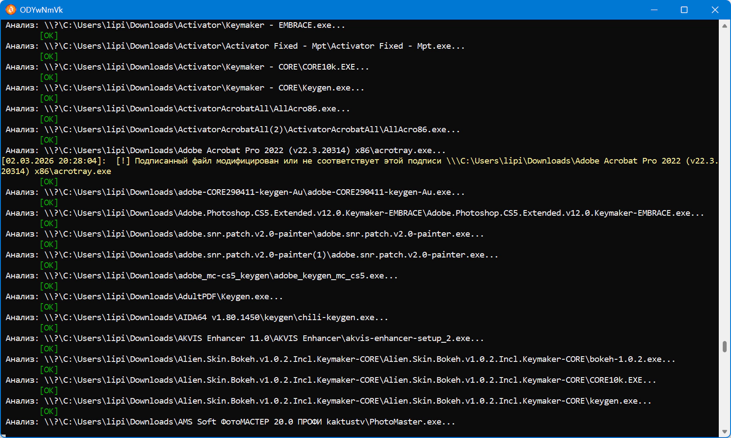Click the ODYwNmVk window title text
The width and height of the screenshot is (731, 438).
[41, 10]
